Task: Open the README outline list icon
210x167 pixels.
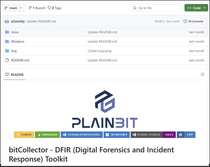Action: pos(202,74)
